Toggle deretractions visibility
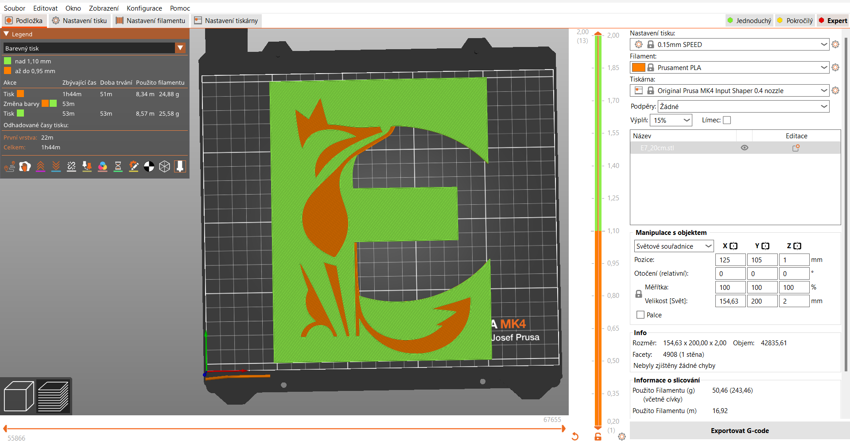The width and height of the screenshot is (850, 441). [56, 166]
